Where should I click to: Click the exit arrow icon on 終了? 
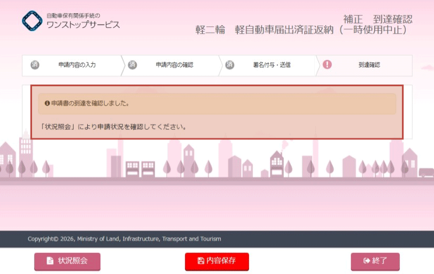point(367,261)
